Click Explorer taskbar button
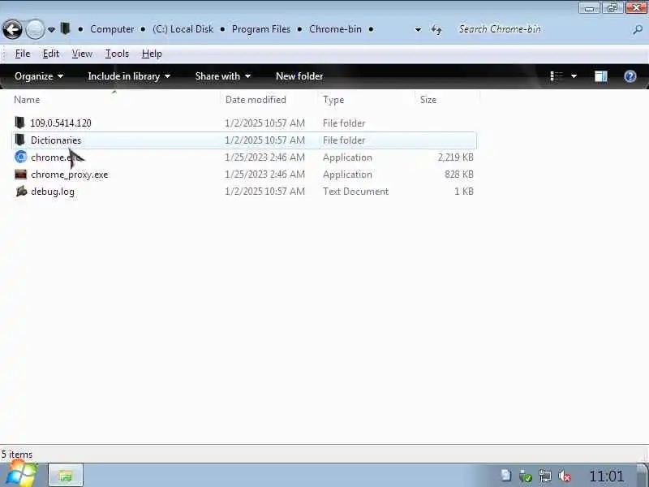 click(66, 475)
